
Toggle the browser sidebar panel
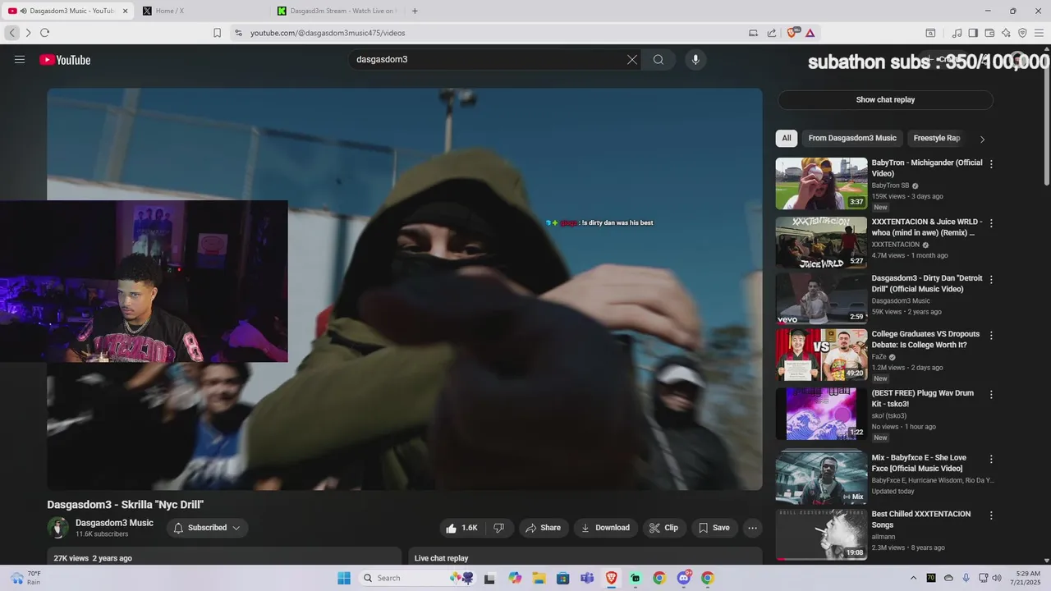[973, 33]
